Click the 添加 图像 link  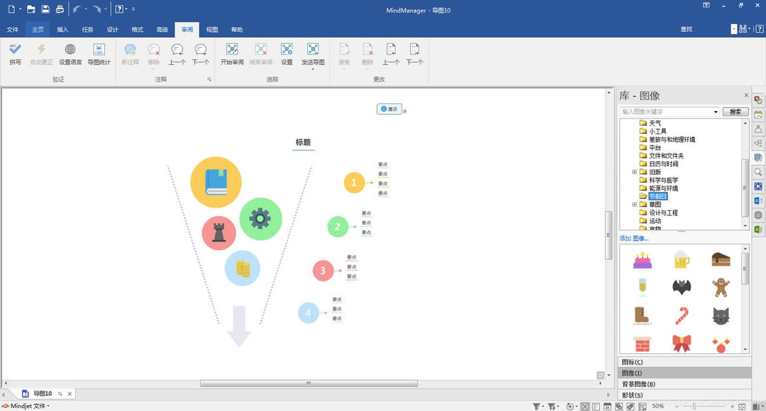[632, 237]
